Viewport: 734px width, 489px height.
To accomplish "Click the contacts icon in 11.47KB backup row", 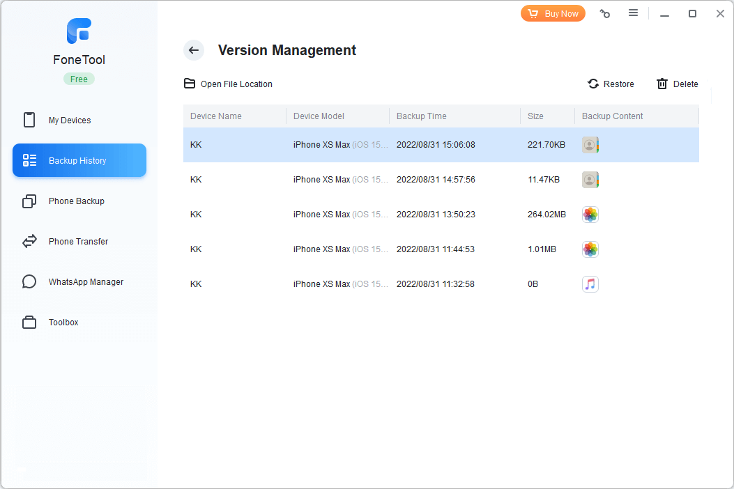I will coord(590,180).
